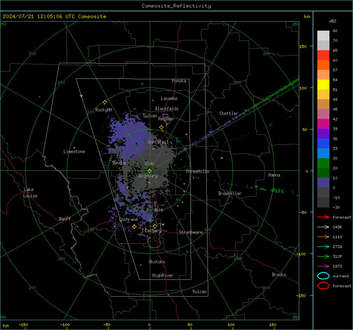The height and width of the screenshot is (330, 353).
Task: Select the purple swatch between 10 and 0 dBZ
Action: point(323,183)
